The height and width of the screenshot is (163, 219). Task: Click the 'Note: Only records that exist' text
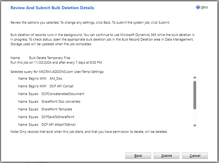[x=89, y=132]
